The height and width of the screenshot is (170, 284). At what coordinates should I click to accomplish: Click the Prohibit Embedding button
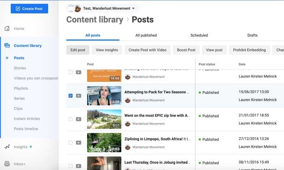(249, 50)
